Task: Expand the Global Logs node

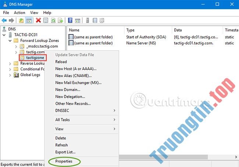Action: [10, 75]
